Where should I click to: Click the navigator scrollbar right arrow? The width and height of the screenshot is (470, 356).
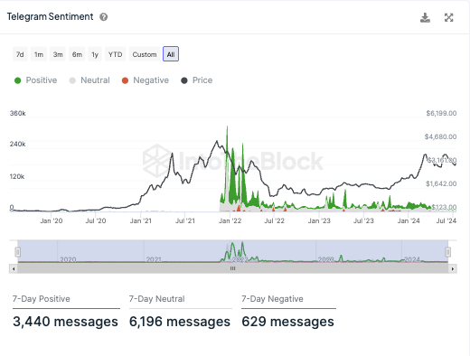coord(453,268)
